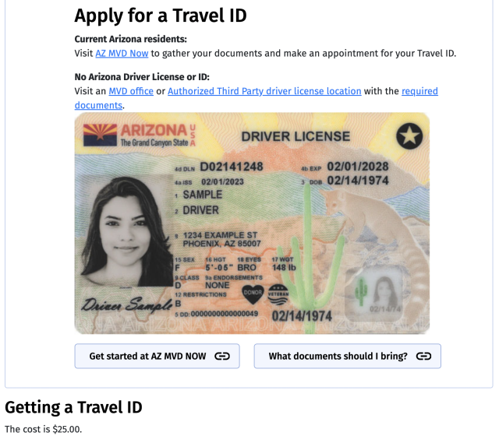Click the large portrait photo on license

click(126, 231)
